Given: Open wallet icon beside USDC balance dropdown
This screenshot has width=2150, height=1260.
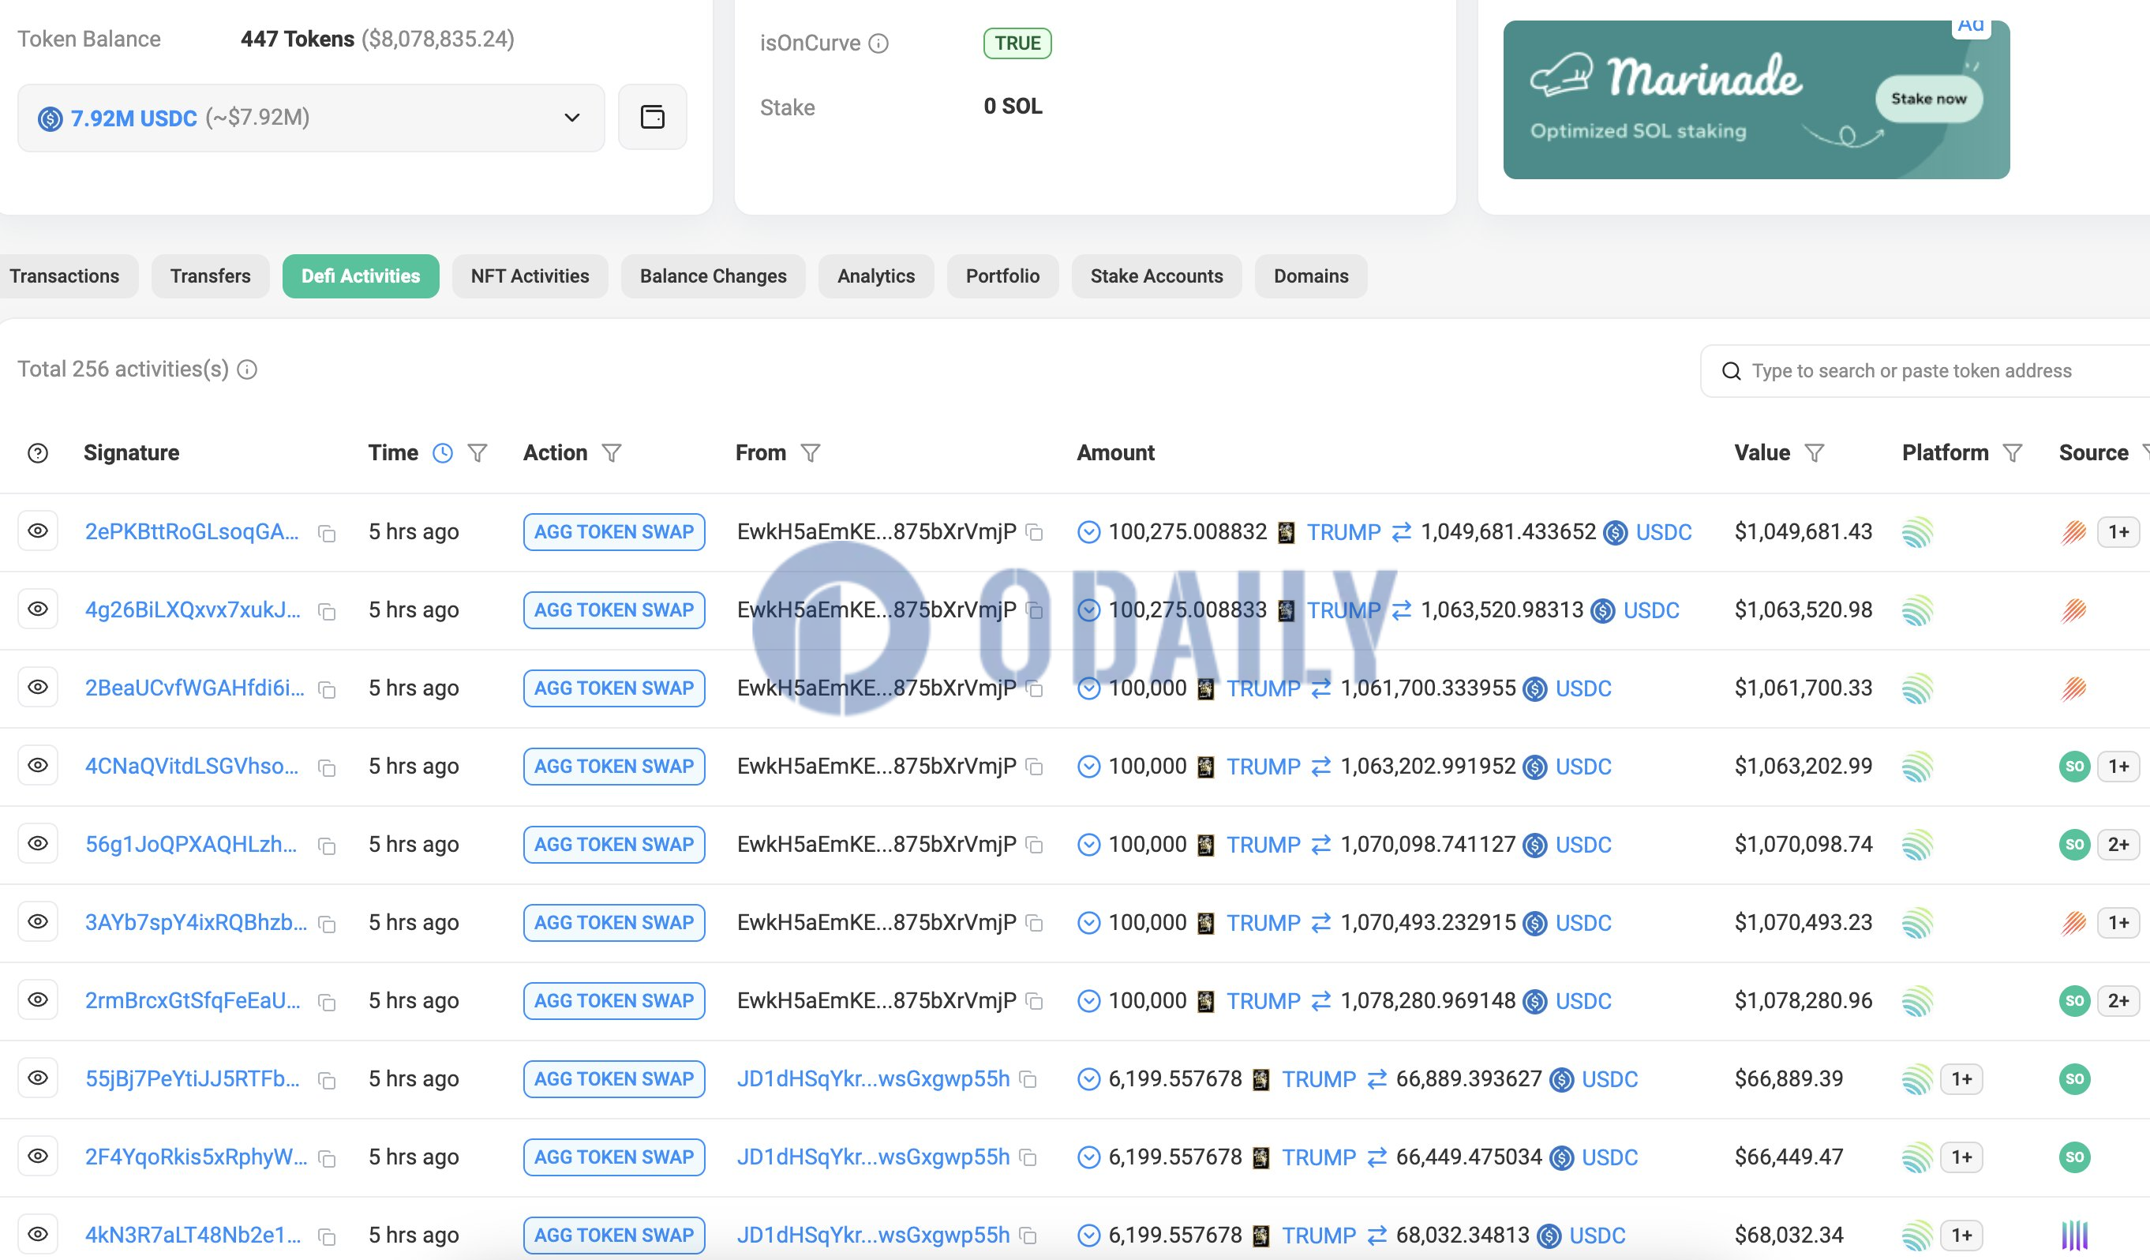Looking at the screenshot, I should pyautogui.click(x=652, y=117).
